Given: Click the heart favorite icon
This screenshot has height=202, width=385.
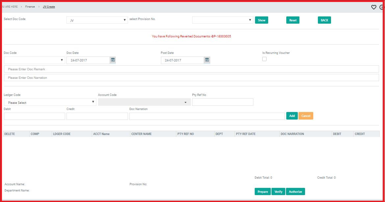Looking at the screenshot, I should click(373, 7).
